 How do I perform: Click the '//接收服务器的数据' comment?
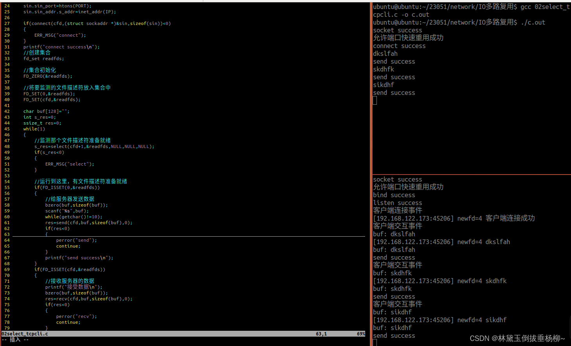(x=70, y=281)
